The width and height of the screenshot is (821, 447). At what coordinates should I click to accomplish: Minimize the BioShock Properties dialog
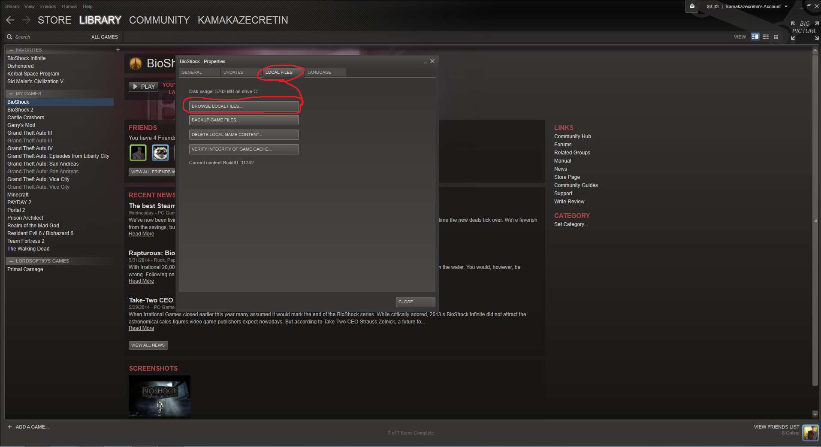pyautogui.click(x=426, y=62)
